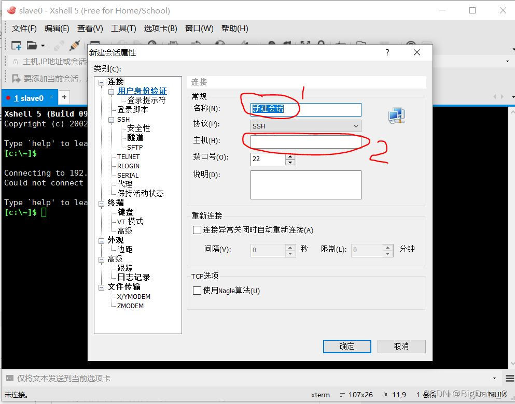The width and height of the screenshot is (515, 404).
Task: Collapse the 连接 tree node
Action: coord(102,82)
